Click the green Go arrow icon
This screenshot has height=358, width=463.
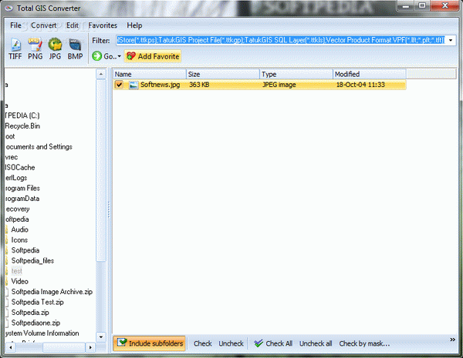pos(96,56)
